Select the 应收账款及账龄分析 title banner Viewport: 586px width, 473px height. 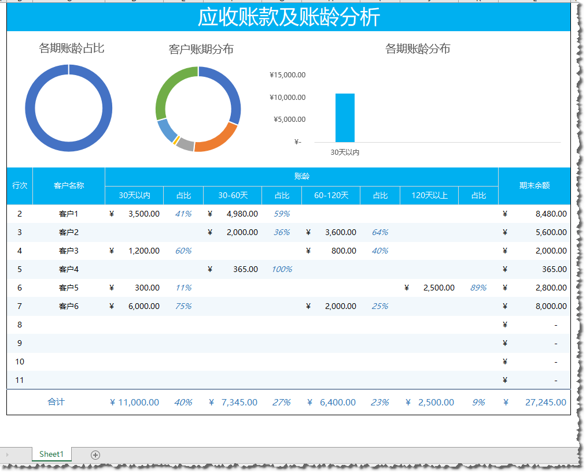(288, 17)
